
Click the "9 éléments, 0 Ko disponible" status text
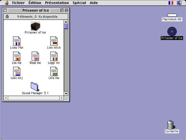pyautogui.click(x=37, y=17)
